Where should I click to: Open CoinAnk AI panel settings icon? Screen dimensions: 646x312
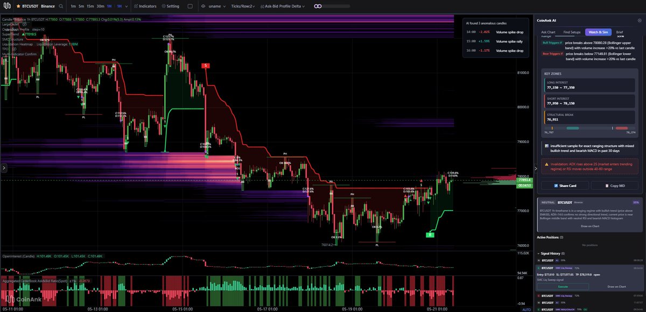click(640, 20)
